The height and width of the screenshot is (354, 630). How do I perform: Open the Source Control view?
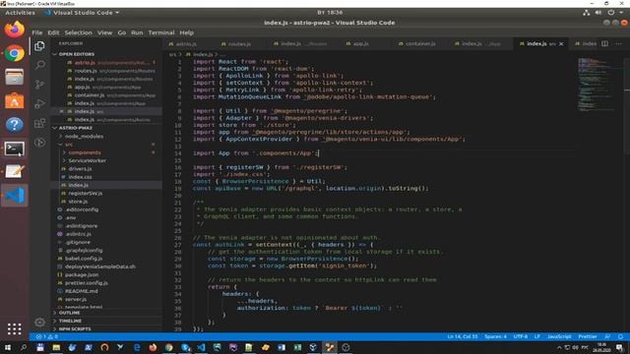point(39,85)
